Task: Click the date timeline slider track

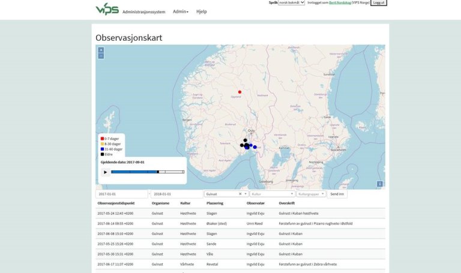Action: (x=148, y=172)
